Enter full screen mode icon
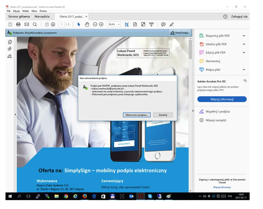Screen dimensions: 263x209 143,24
